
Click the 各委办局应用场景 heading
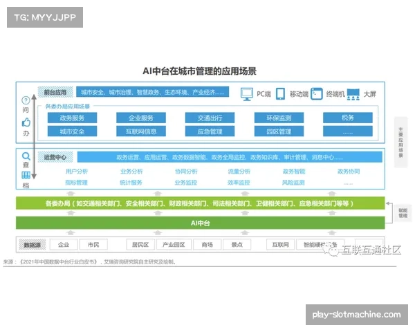68,107
